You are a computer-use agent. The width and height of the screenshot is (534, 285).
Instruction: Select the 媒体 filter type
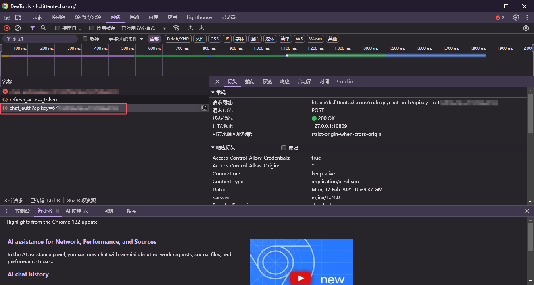270,39
